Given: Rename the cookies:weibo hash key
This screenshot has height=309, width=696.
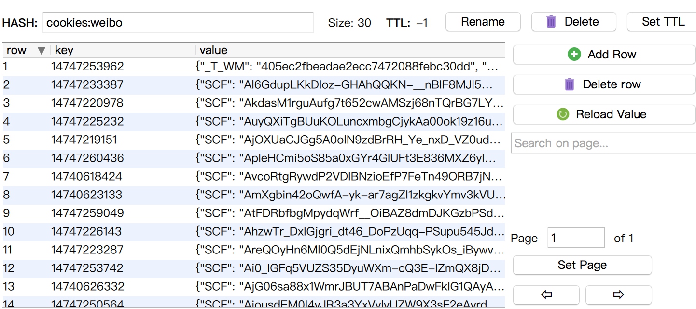Looking at the screenshot, I should tap(483, 22).
